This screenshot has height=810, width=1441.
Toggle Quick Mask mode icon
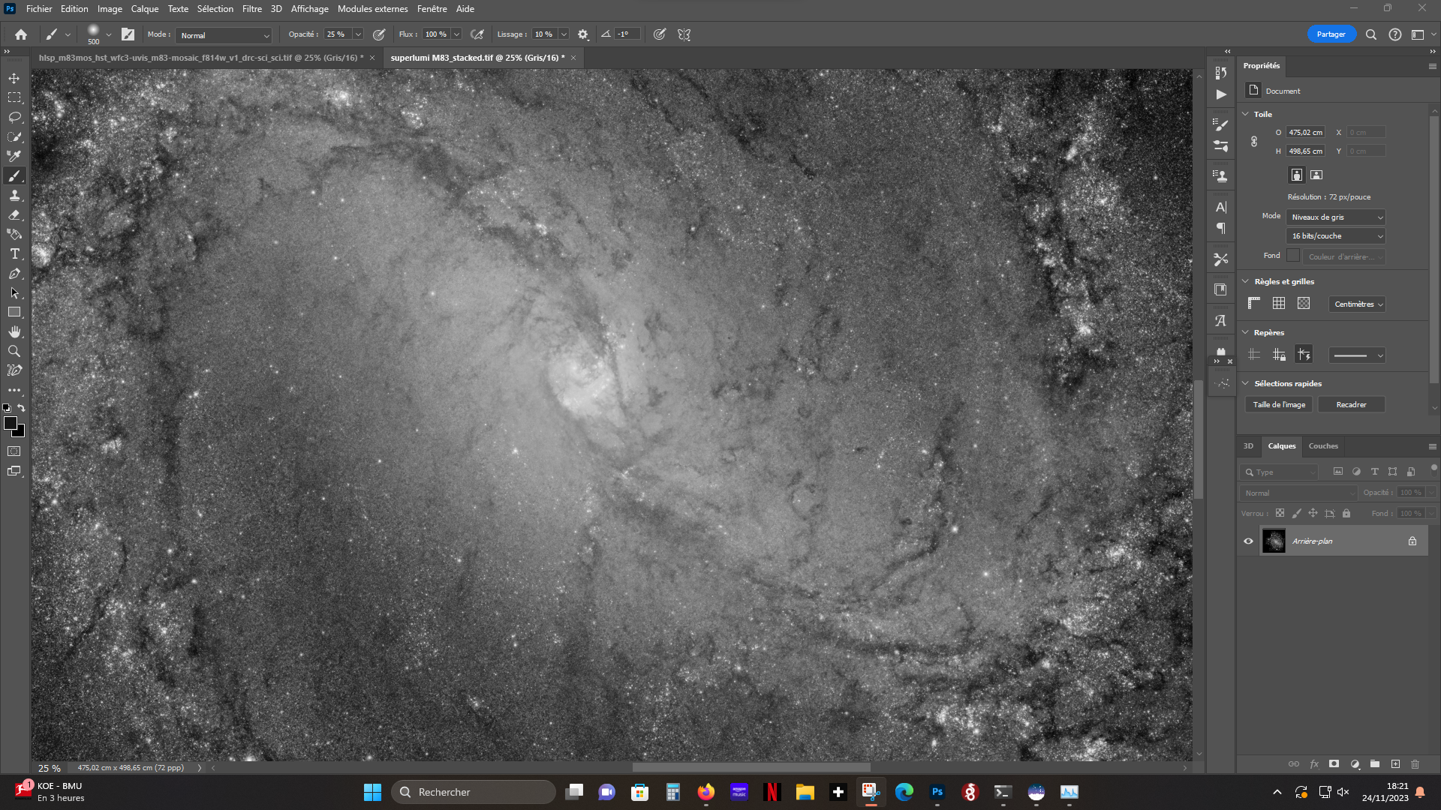(x=14, y=451)
